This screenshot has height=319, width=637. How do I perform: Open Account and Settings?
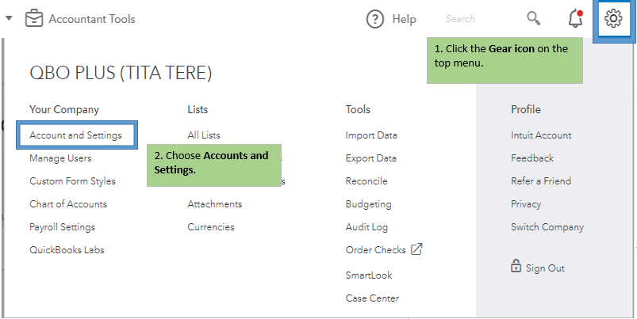[75, 135]
